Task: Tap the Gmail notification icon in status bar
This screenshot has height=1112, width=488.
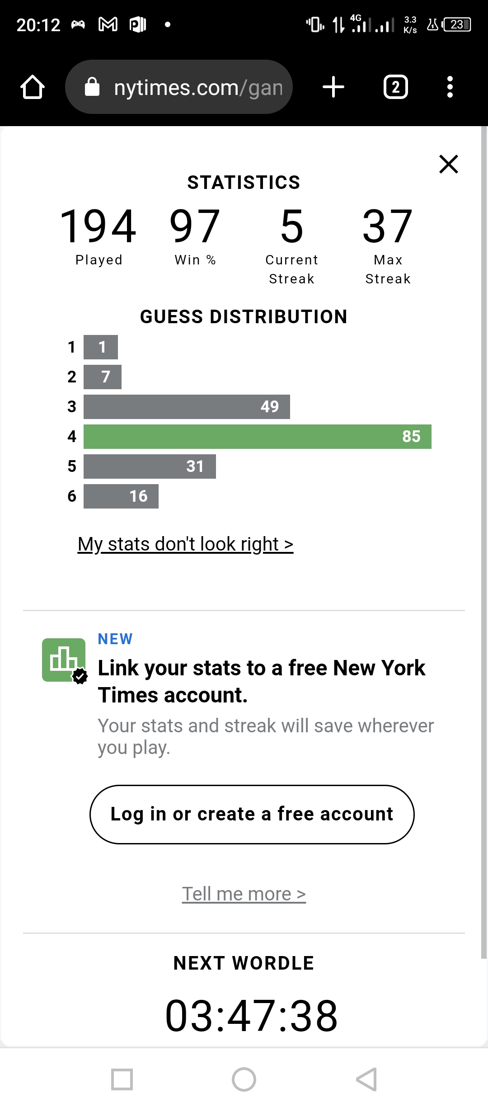Action: pos(108,24)
